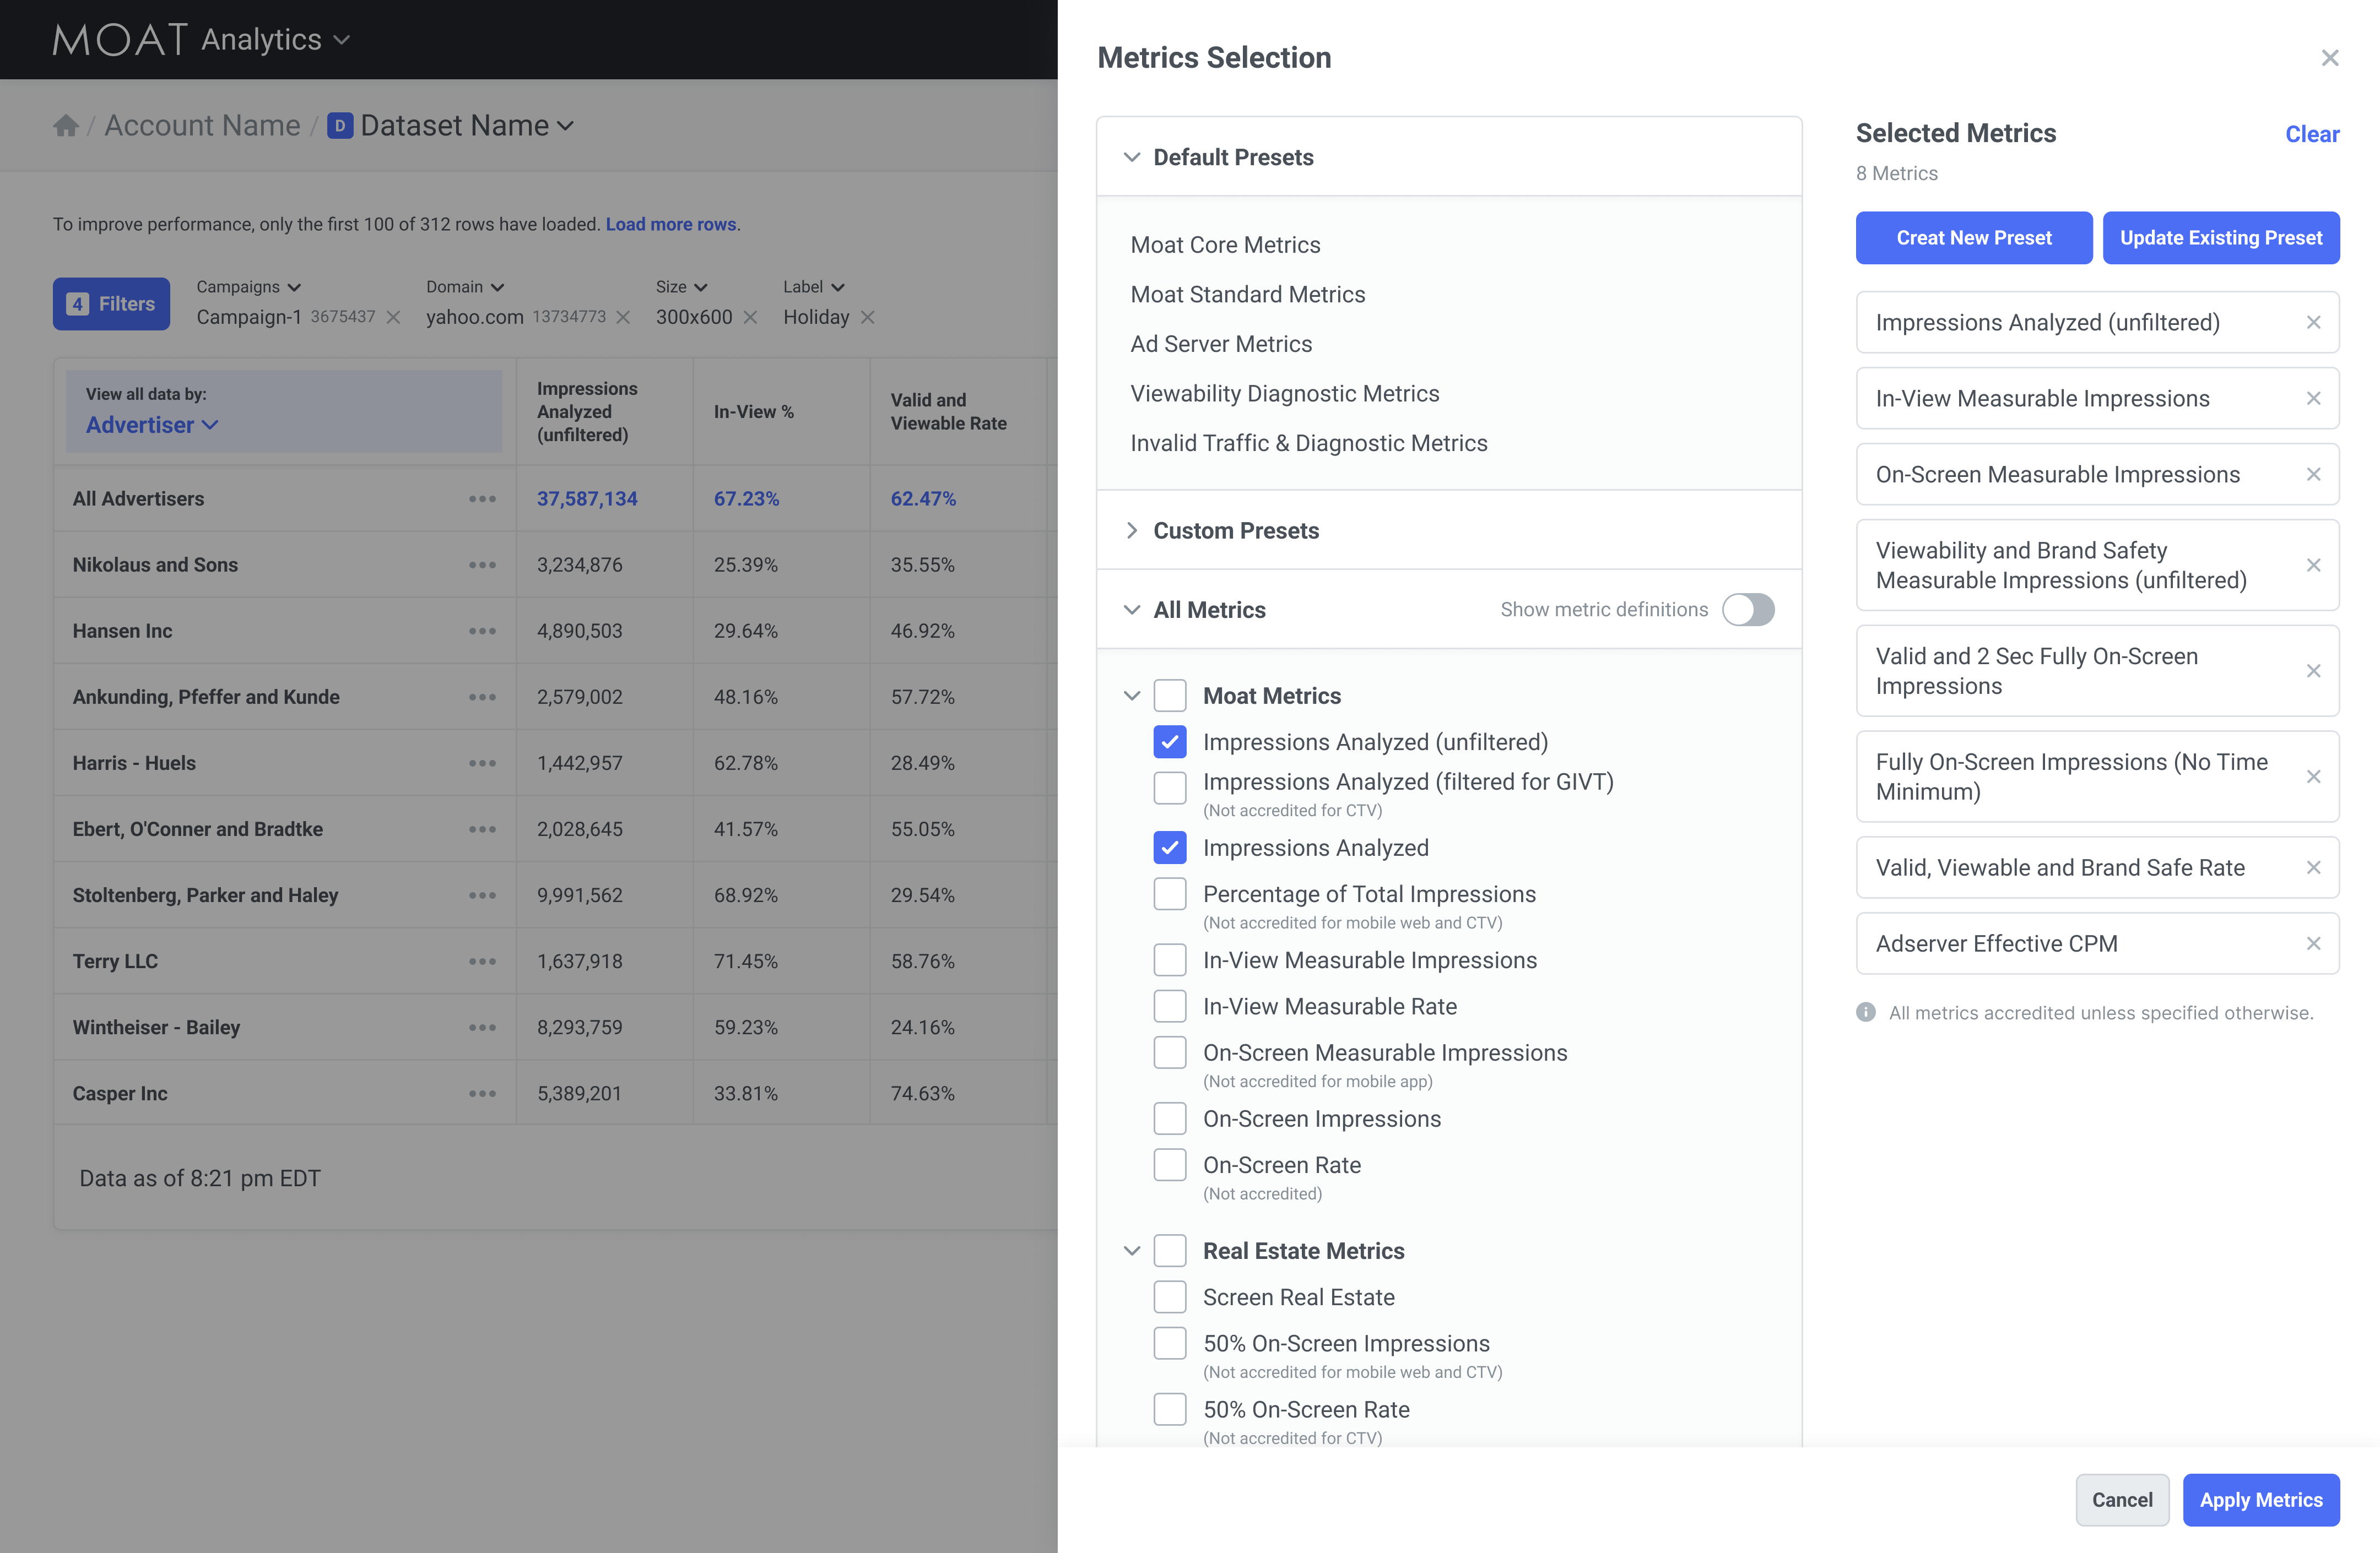This screenshot has width=2380, height=1553.
Task: Remove In-View Measurable Impressions selected metric
Action: [2313, 399]
